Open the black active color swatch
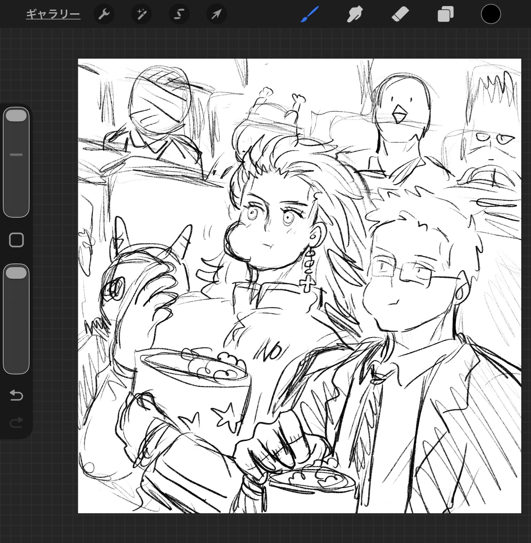Image resolution: width=531 pixels, height=543 pixels. (491, 15)
